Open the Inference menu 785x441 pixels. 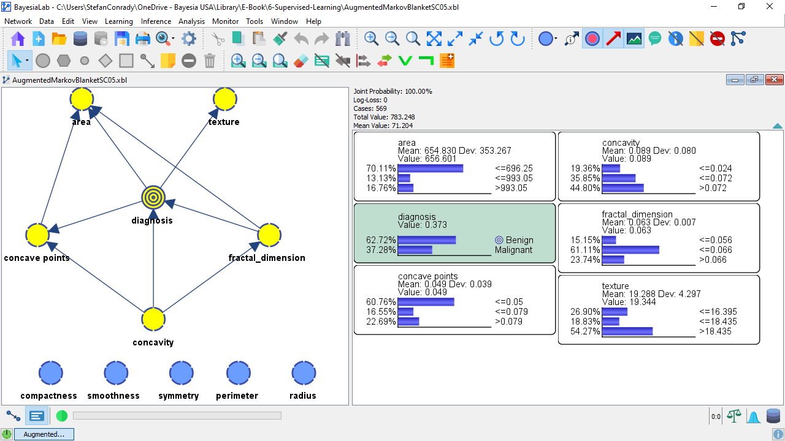click(x=156, y=21)
